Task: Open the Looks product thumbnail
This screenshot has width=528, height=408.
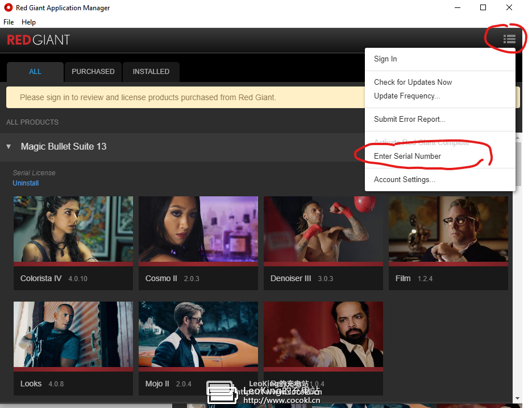Action: pyautogui.click(x=73, y=334)
